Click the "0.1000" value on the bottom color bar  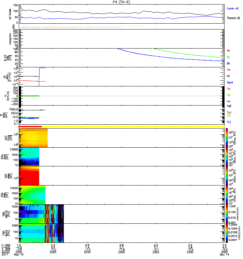click(233, 229)
